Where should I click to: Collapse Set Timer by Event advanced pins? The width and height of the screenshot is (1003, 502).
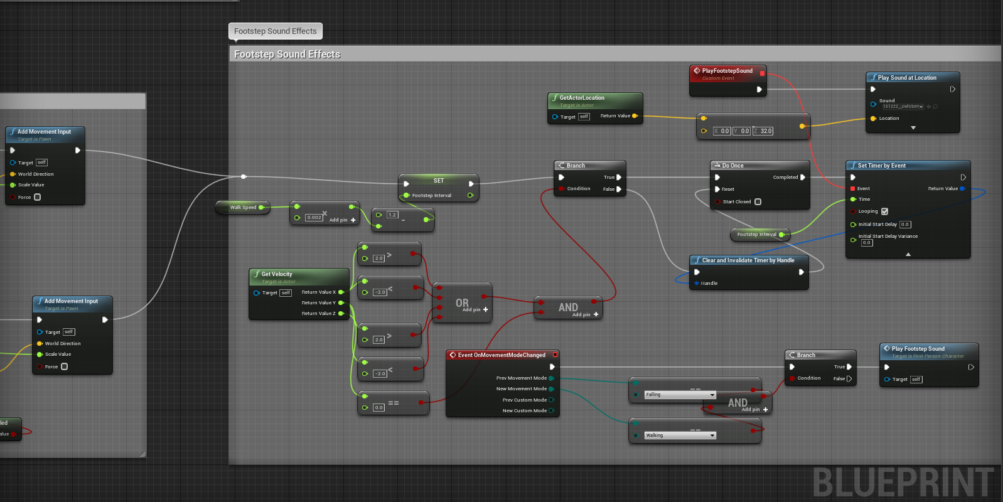click(908, 254)
